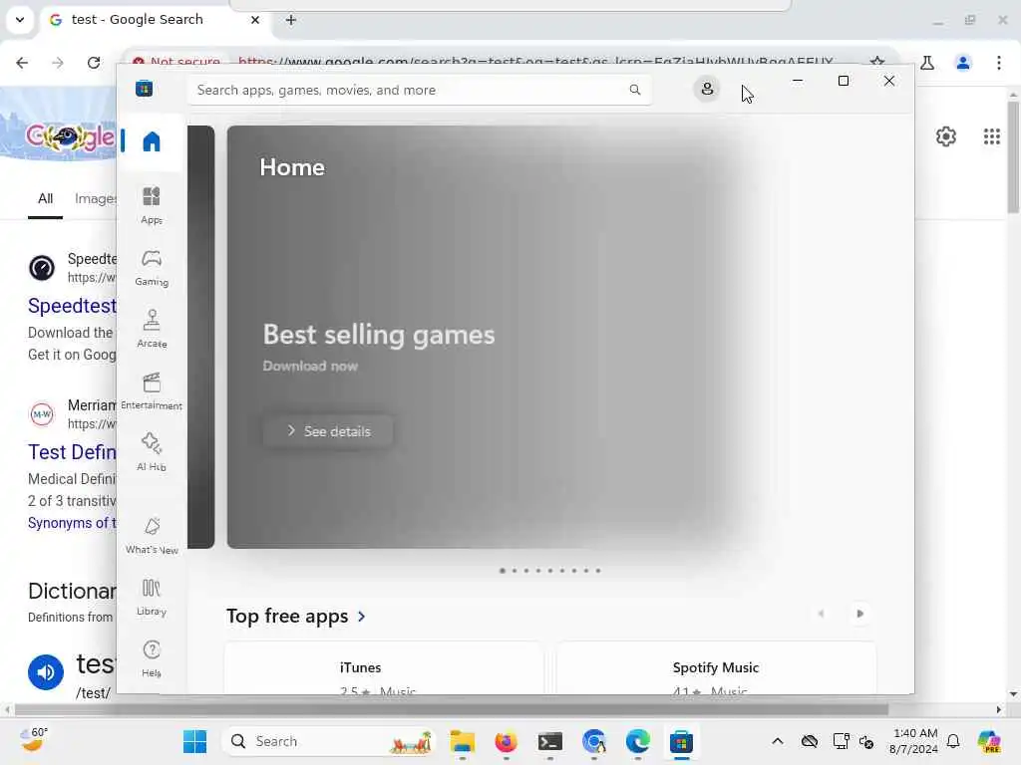The image size is (1021, 765).
Task: Open Chrome three-dot menu
Action: [x=998, y=63]
